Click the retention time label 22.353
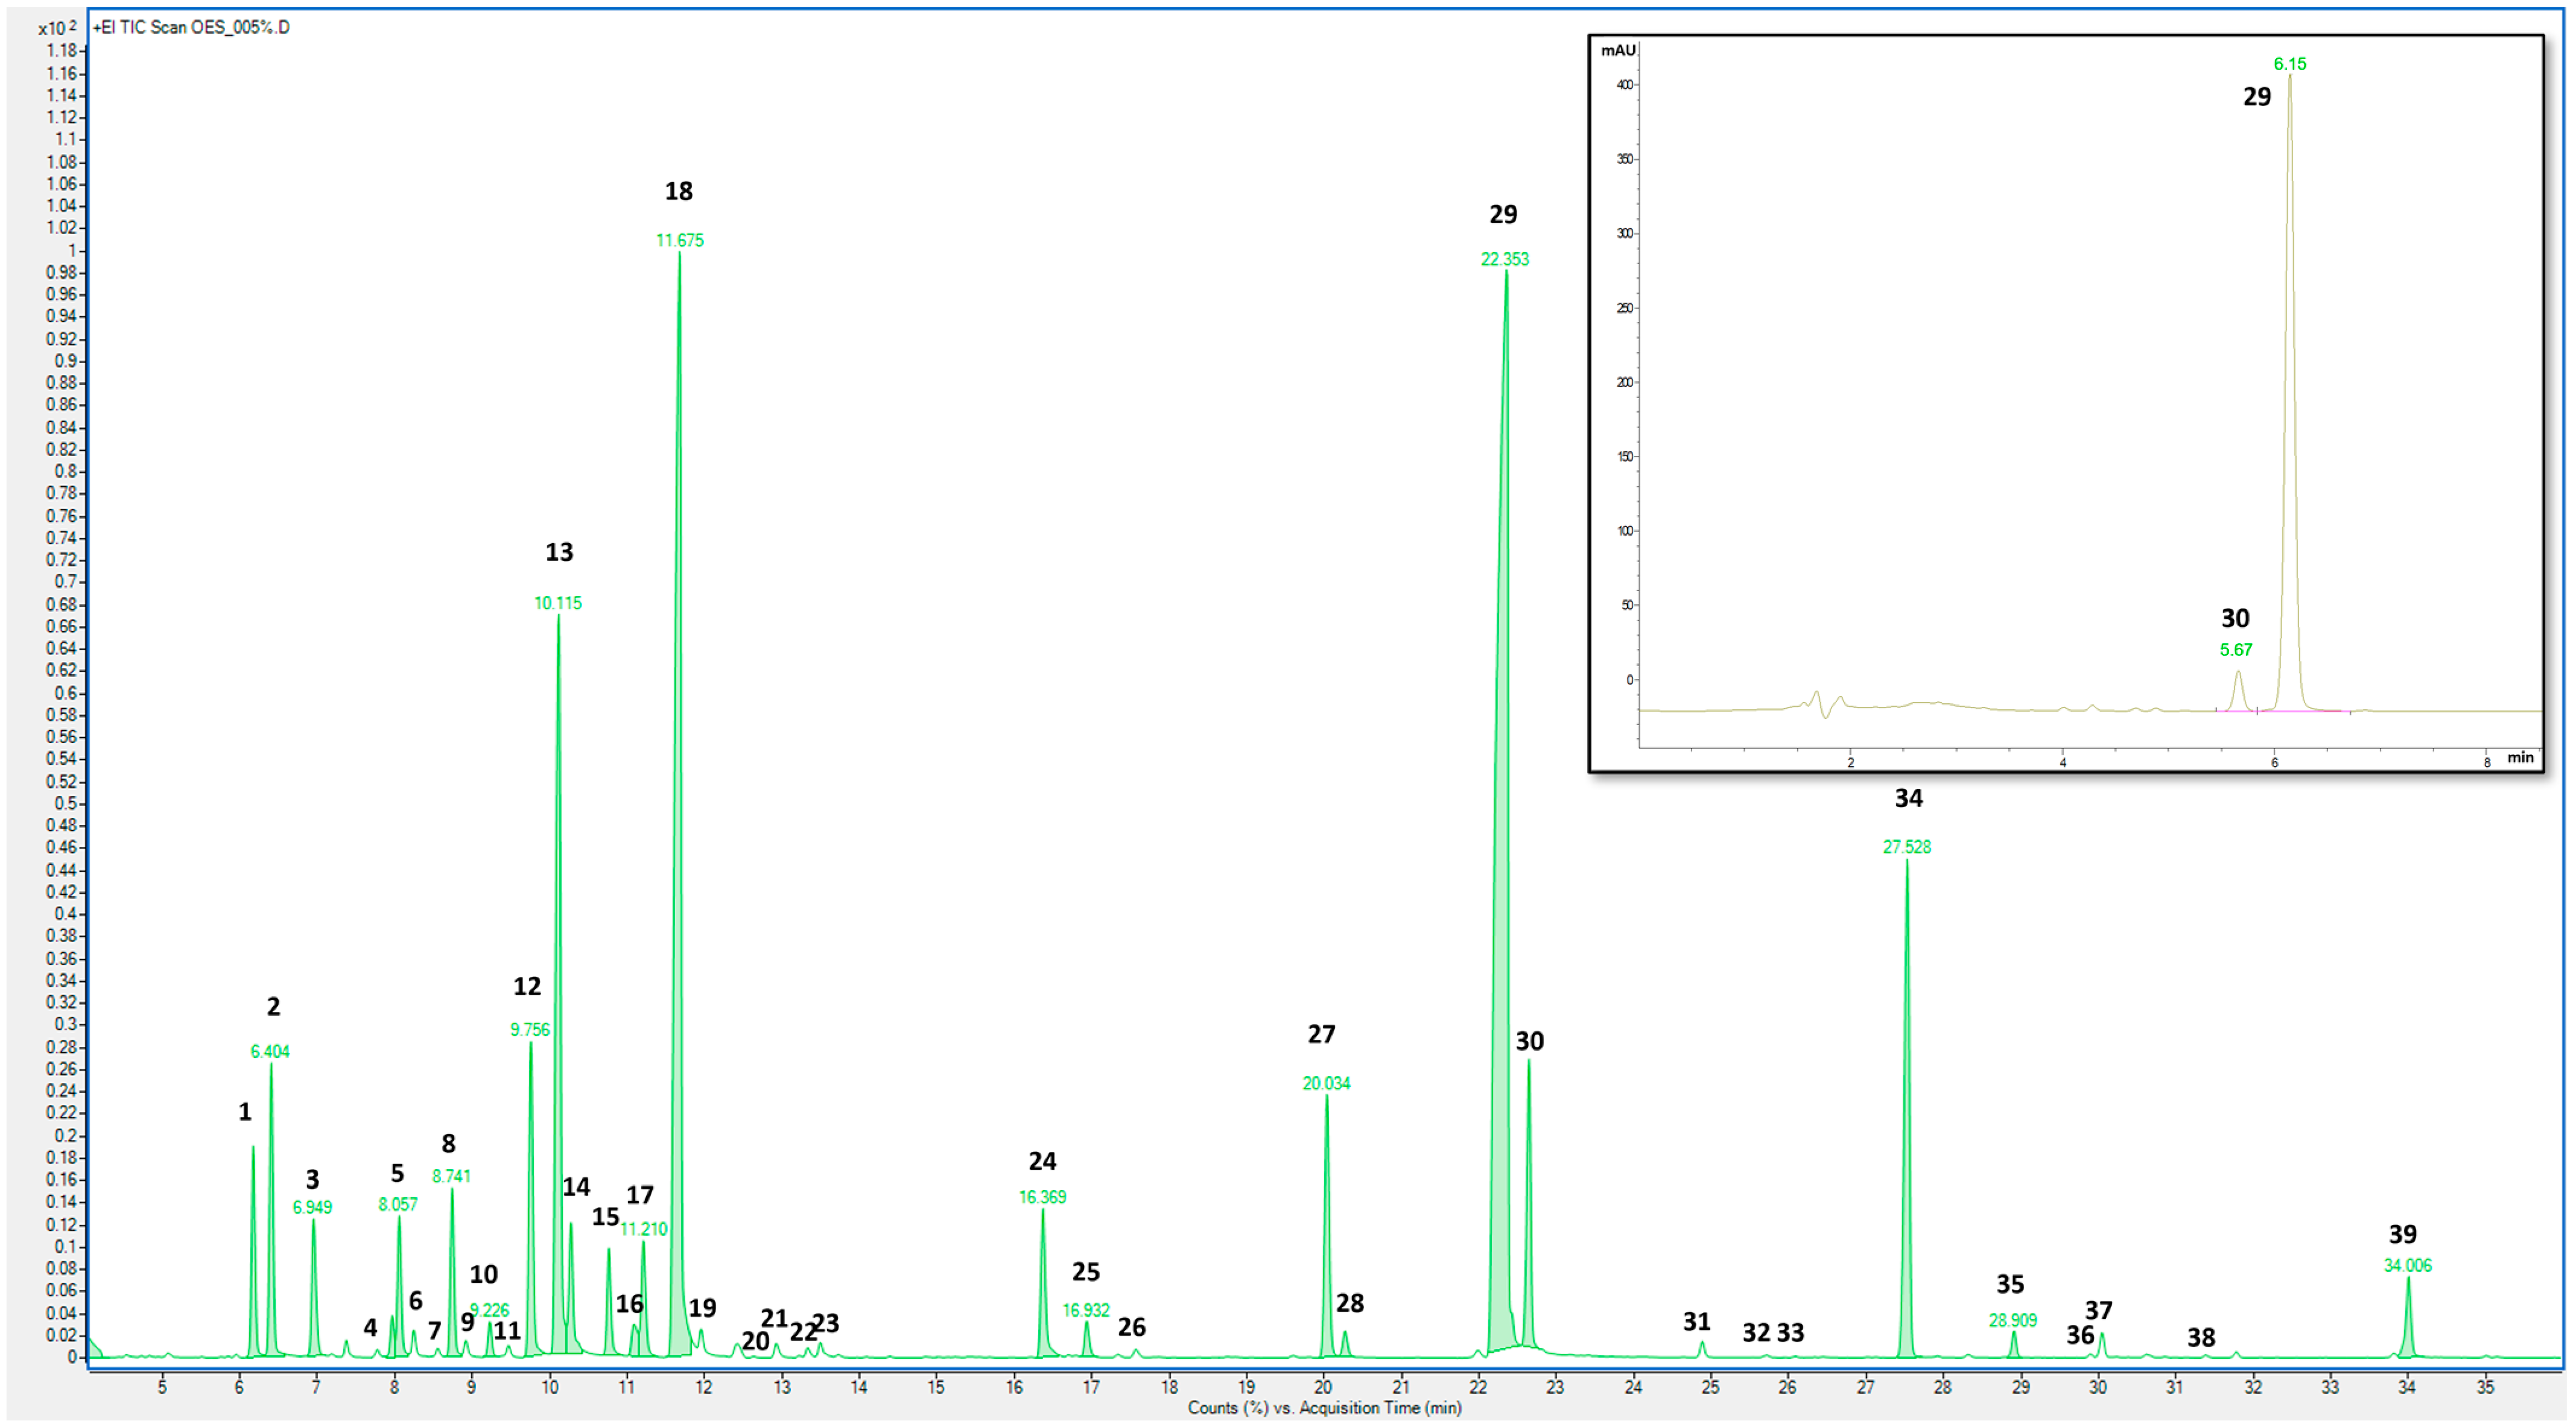This screenshot has width=2576, height=1427. pos(1505,259)
